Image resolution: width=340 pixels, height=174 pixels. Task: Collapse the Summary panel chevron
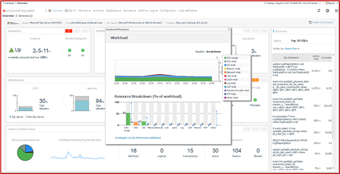273,32
